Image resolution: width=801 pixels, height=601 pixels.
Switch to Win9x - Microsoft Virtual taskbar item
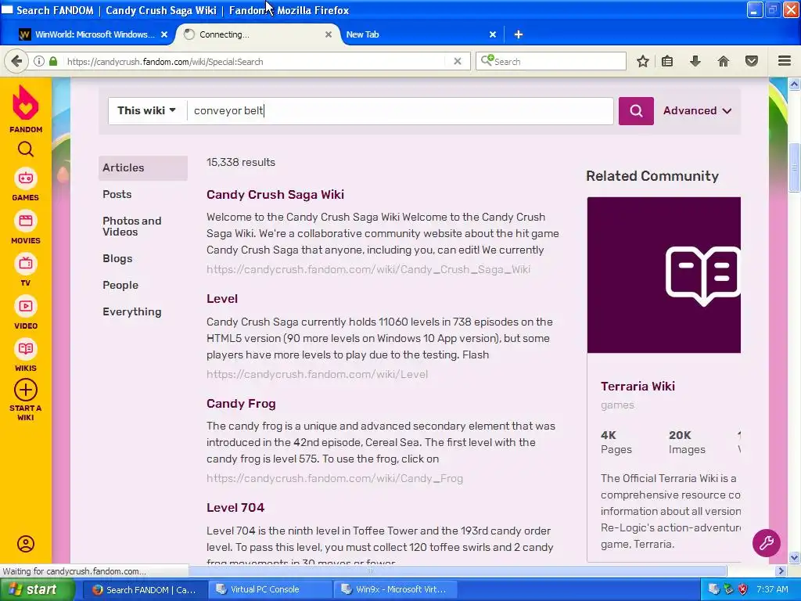click(x=394, y=589)
